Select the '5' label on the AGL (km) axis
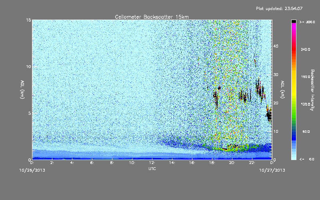The width and height of the screenshot is (320, 200). 30,113
